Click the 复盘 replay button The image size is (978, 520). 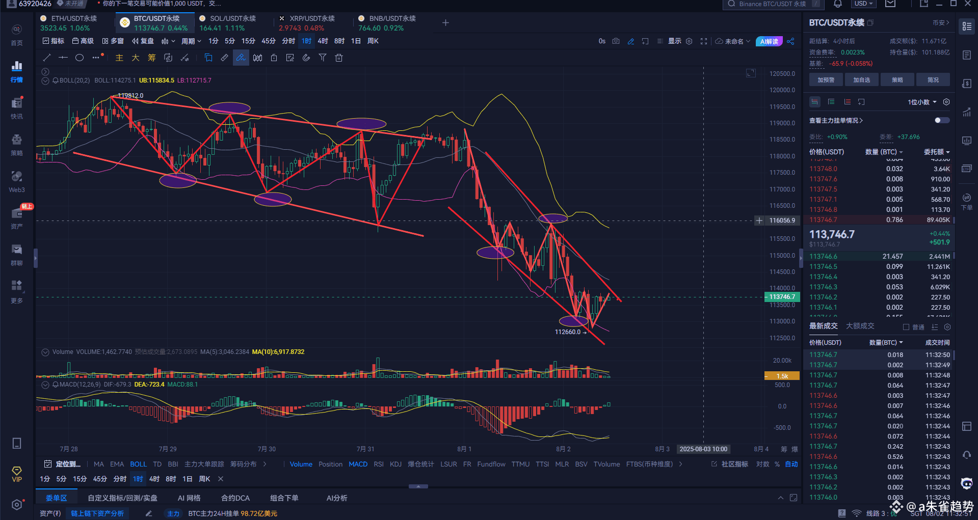(143, 41)
